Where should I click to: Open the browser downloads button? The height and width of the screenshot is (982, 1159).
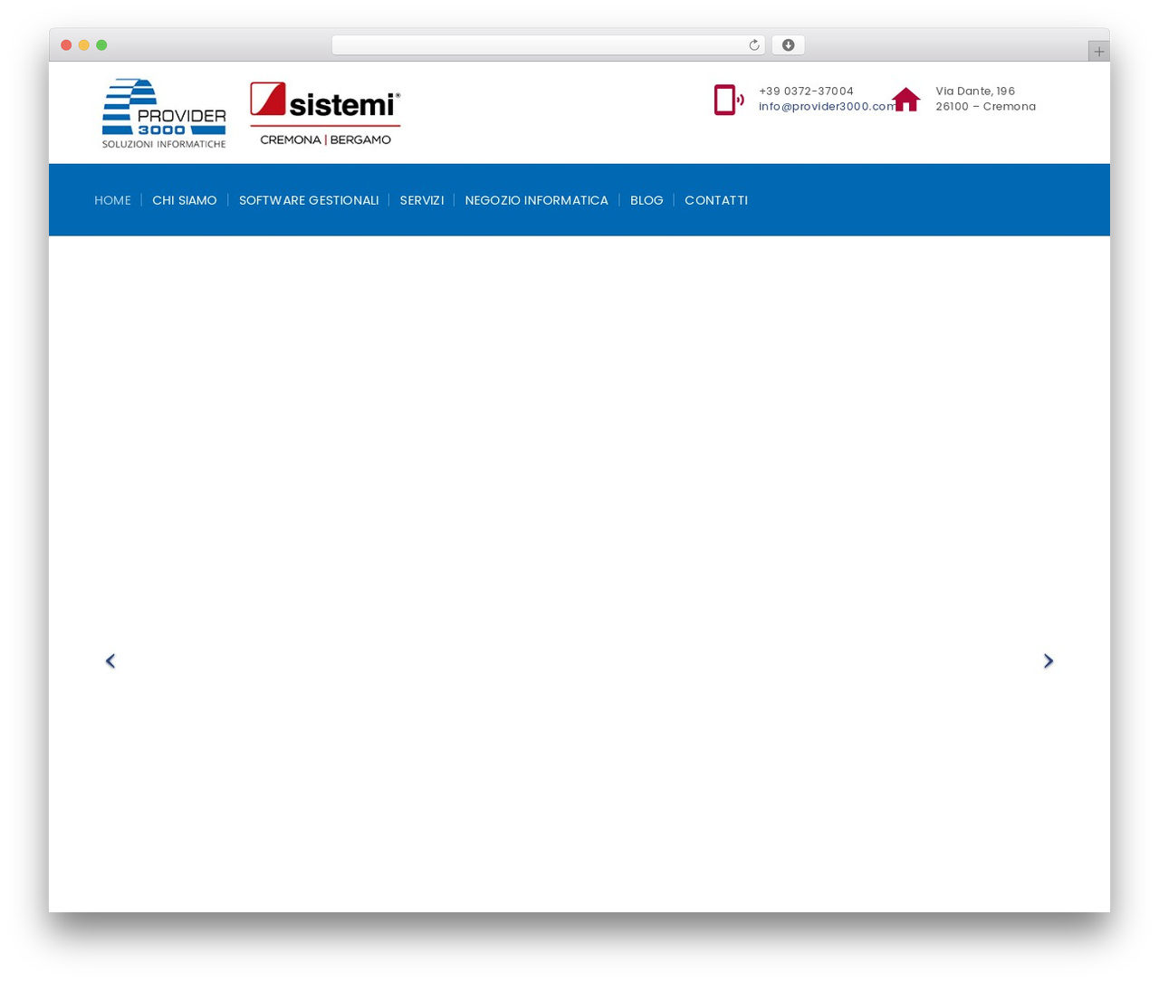coord(788,45)
